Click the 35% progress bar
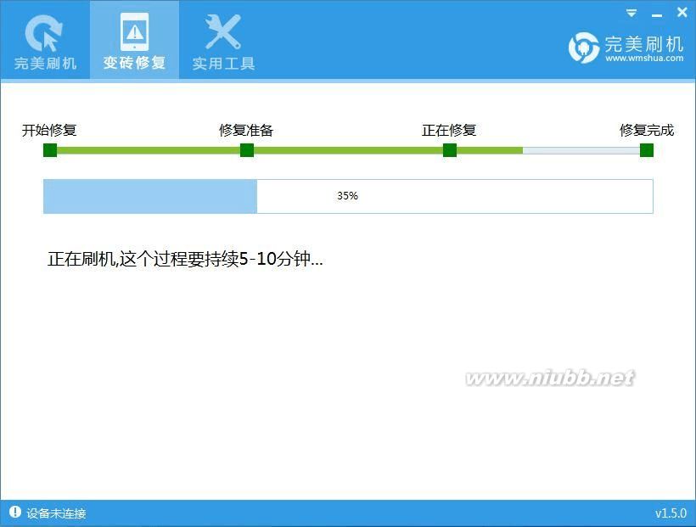Screen dimensions: 696x527 pyautogui.click(x=347, y=196)
